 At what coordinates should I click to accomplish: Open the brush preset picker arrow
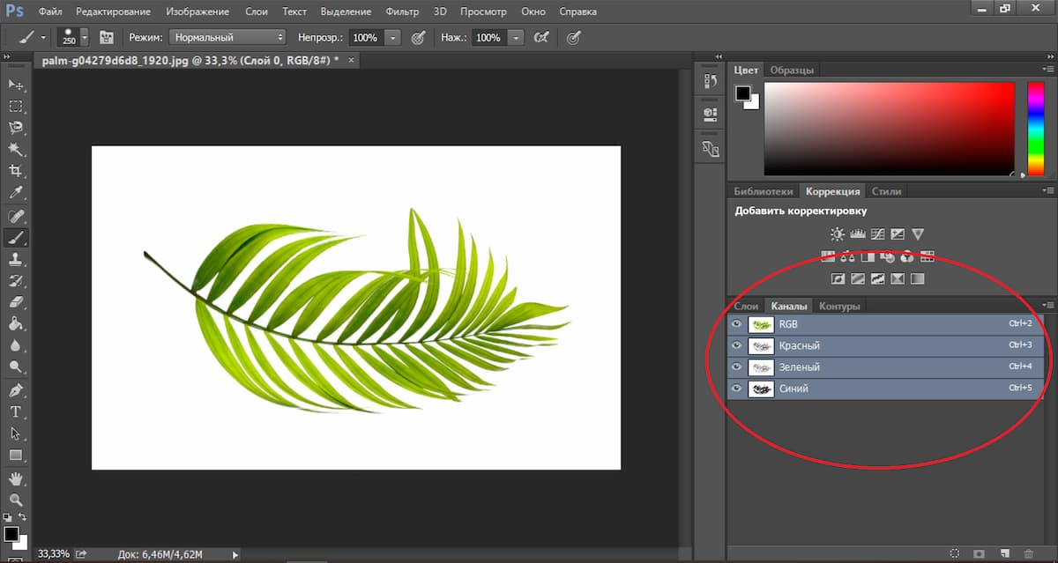[x=85, y=38]
